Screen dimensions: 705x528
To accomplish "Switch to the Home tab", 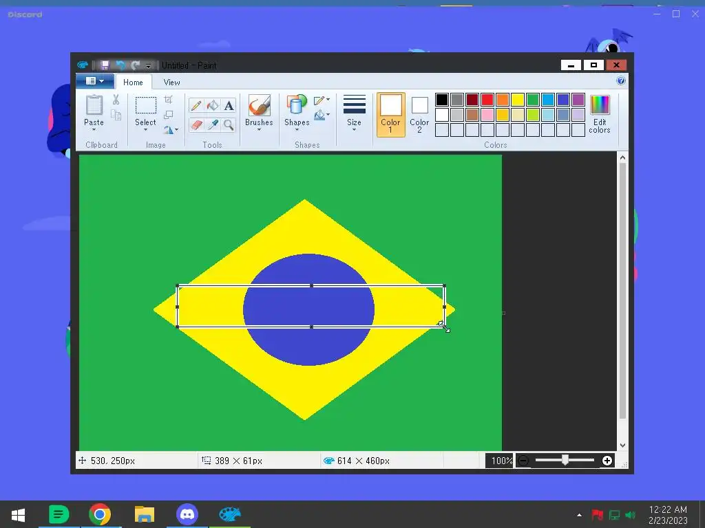I will pos(133,82).
